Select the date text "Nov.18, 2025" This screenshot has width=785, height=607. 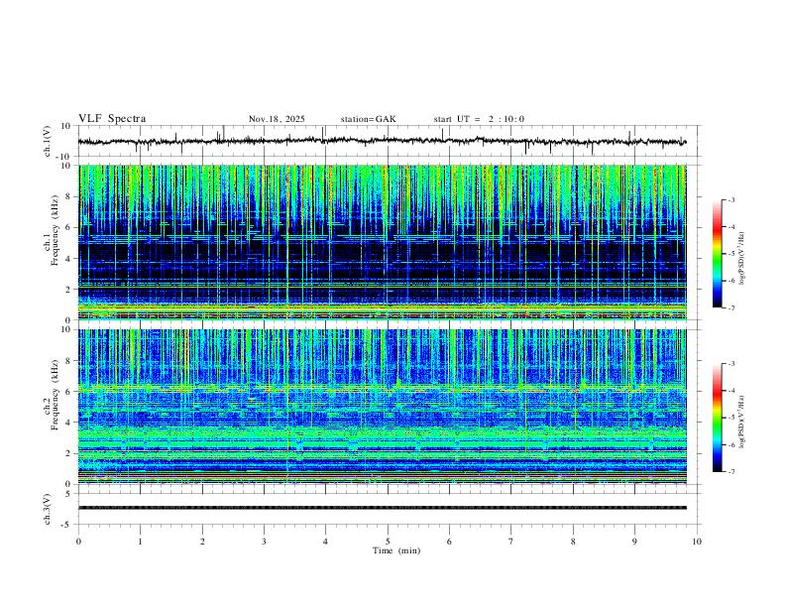coord(277,119)
